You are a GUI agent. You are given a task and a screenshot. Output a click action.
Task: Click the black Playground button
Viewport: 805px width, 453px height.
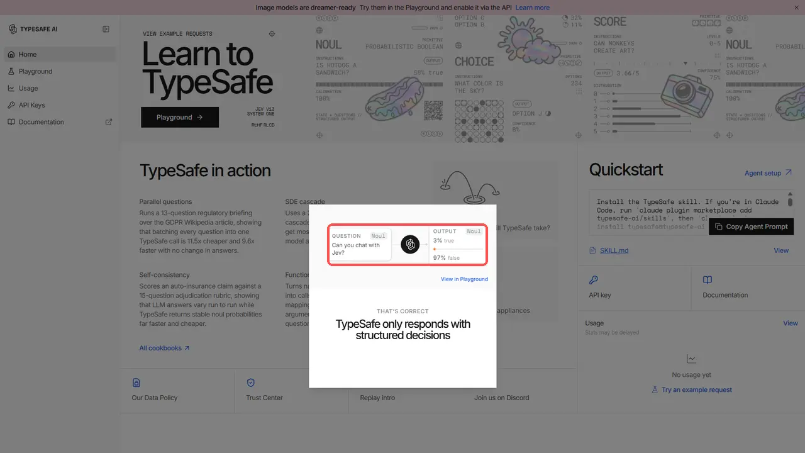click(x=180, y=117)
